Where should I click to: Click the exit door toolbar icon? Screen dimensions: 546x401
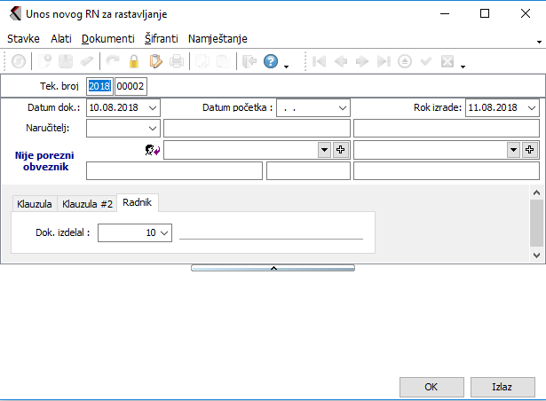pos(249,62)
